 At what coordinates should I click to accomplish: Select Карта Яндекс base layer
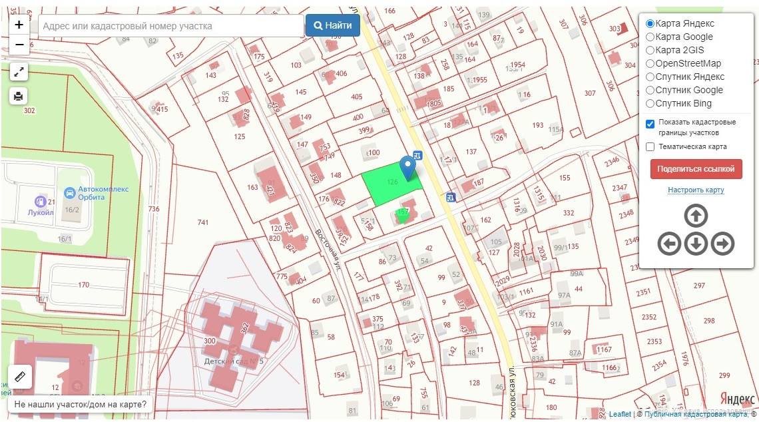(650, 23)
